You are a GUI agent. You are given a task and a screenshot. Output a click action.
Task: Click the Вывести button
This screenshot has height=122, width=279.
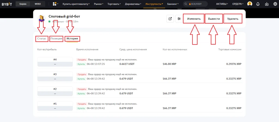point(214,19)
